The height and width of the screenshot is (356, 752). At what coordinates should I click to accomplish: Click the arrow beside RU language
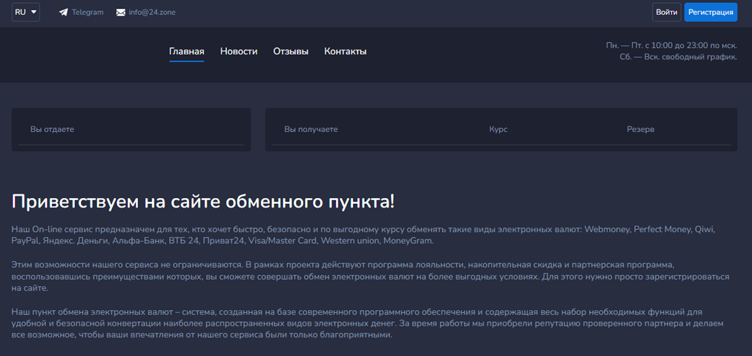pos(34,12)
